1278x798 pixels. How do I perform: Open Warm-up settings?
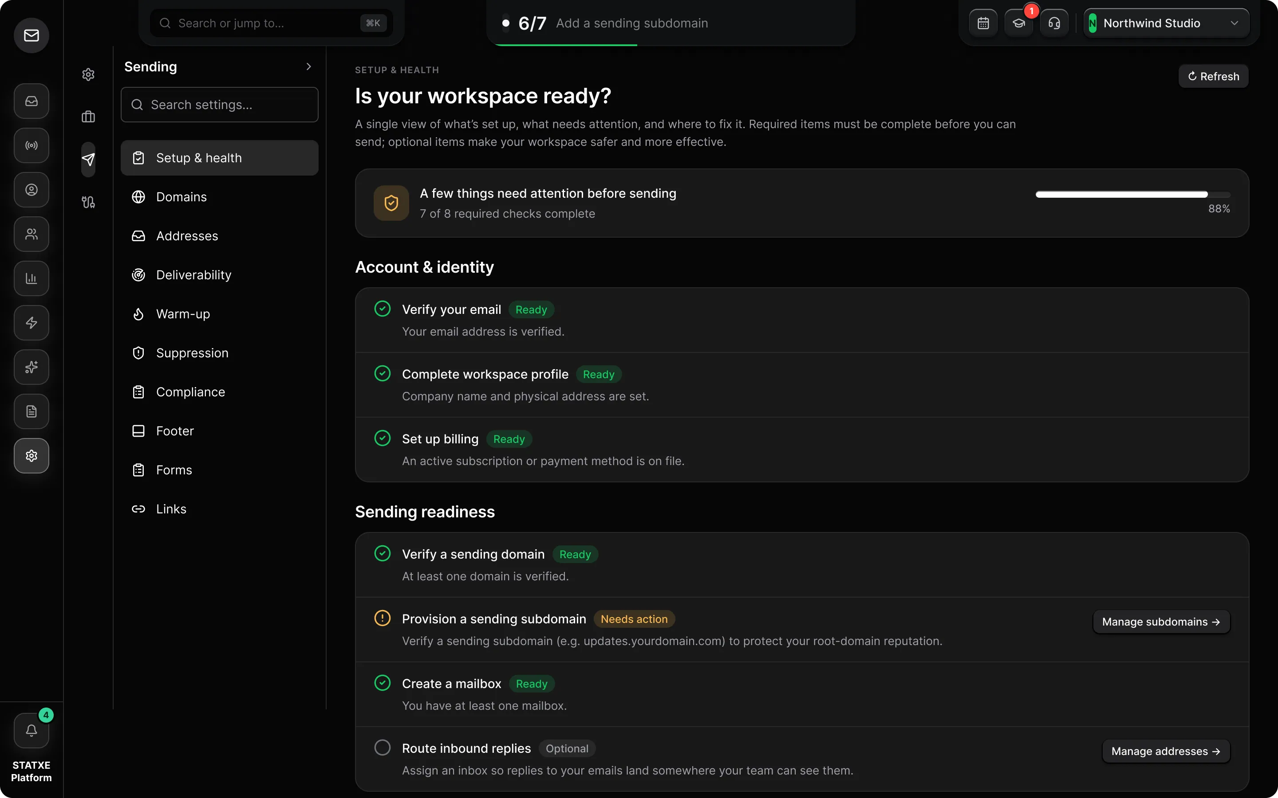219,314
